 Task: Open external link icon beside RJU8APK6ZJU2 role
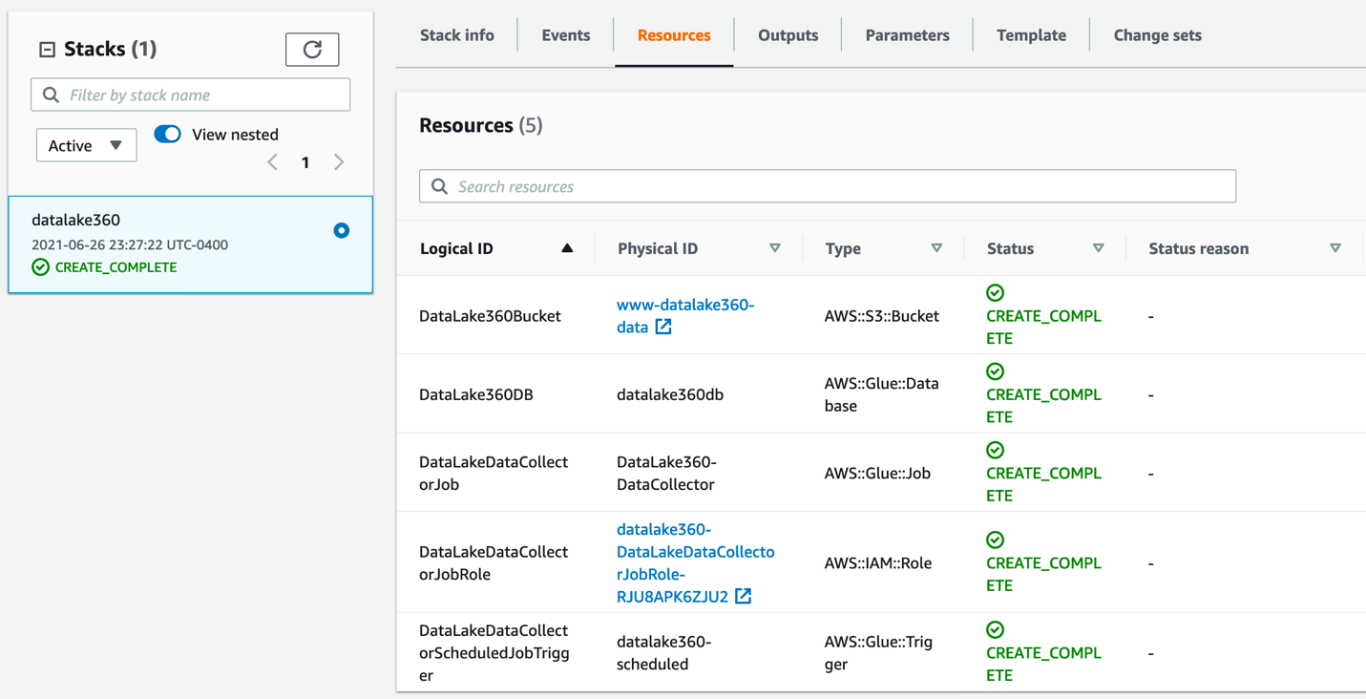tap(743, 596)
